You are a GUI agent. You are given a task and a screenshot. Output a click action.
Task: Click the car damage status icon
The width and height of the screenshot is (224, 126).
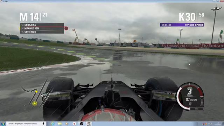pos(202,102)
